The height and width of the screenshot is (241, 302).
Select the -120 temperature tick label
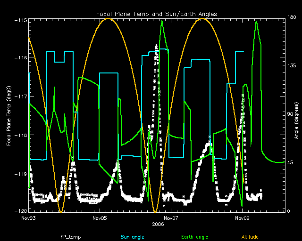(20, 210)
